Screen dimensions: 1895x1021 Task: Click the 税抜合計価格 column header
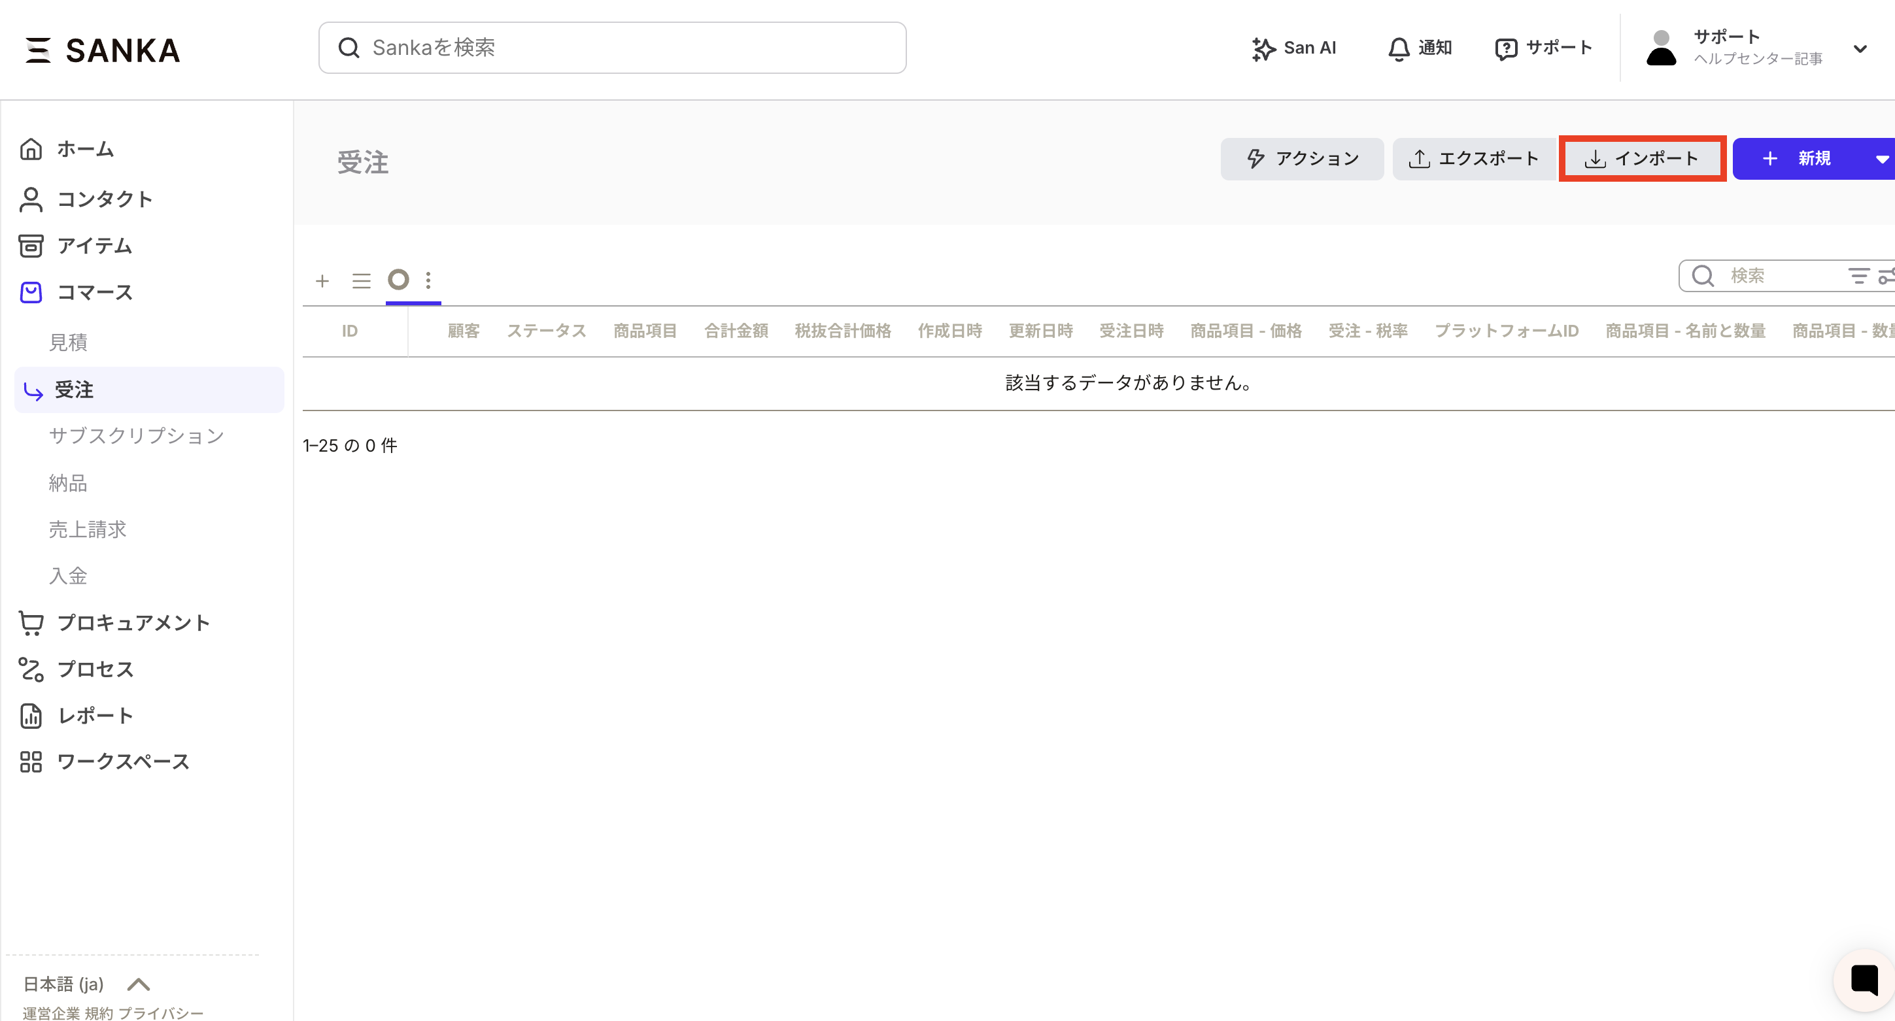coord(843,331)
